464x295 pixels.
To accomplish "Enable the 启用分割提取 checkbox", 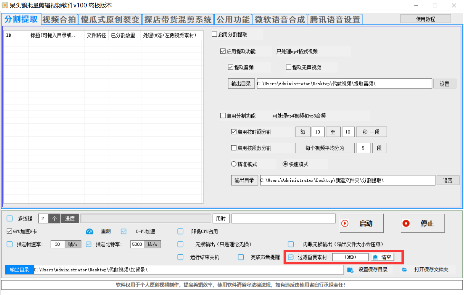I will click(214, 34).
